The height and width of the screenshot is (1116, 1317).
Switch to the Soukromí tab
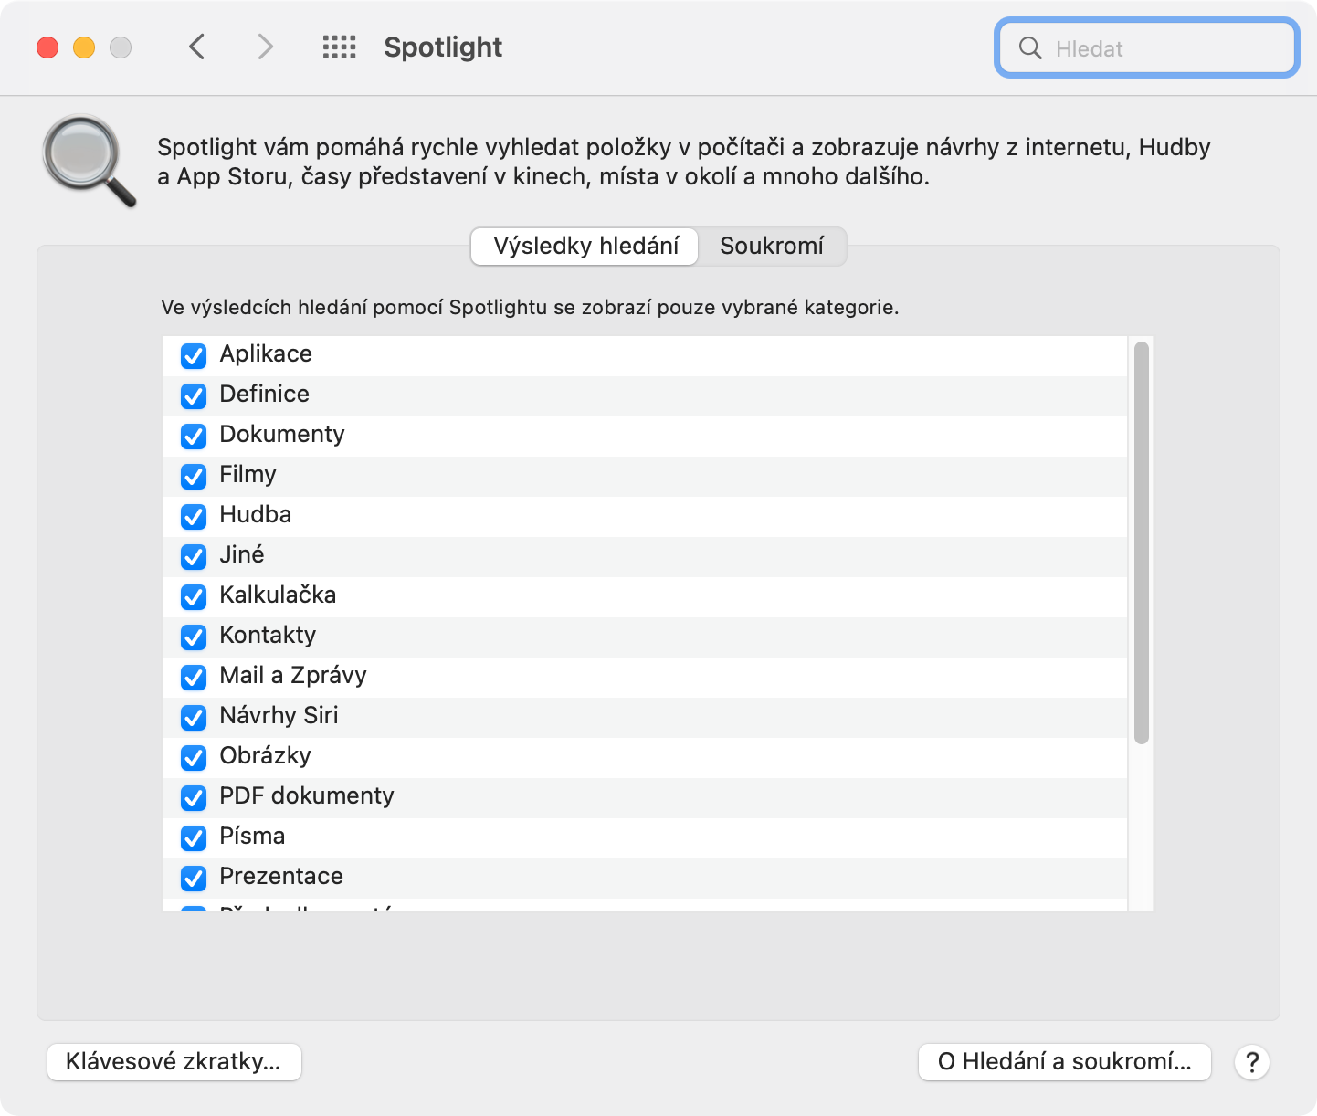[x=772, y=247]
